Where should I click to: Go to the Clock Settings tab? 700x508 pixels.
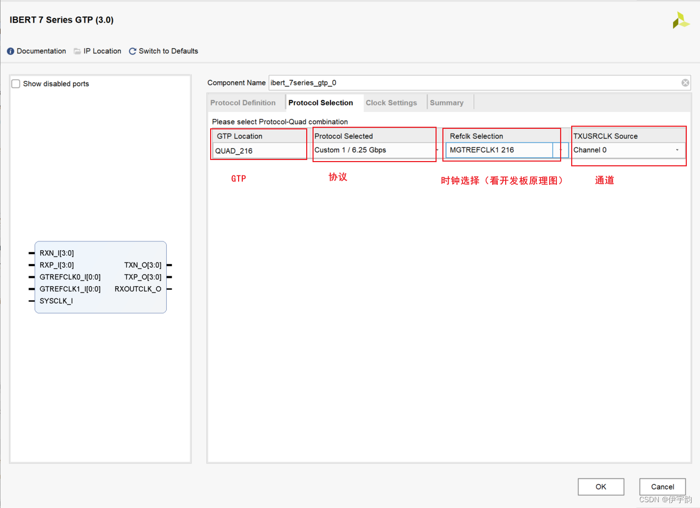pyautogui.click(x=391, y=103)
